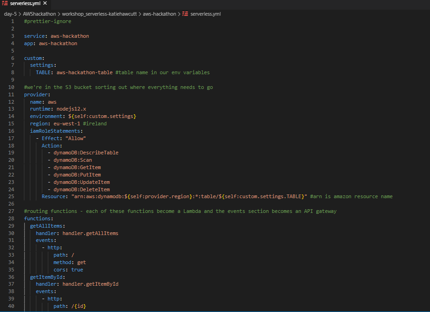Click the YAML icon on serverless.yml tab
The image size is (430, 312).
tap(5, 3)
